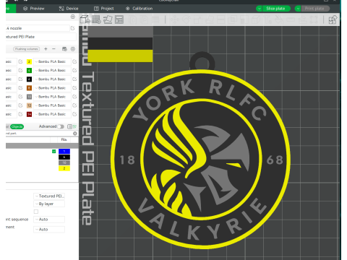Open filament 14 Bambu PLA Basic dropdown
The height and width of the screenshot is (260, 347).
(52, 114)
